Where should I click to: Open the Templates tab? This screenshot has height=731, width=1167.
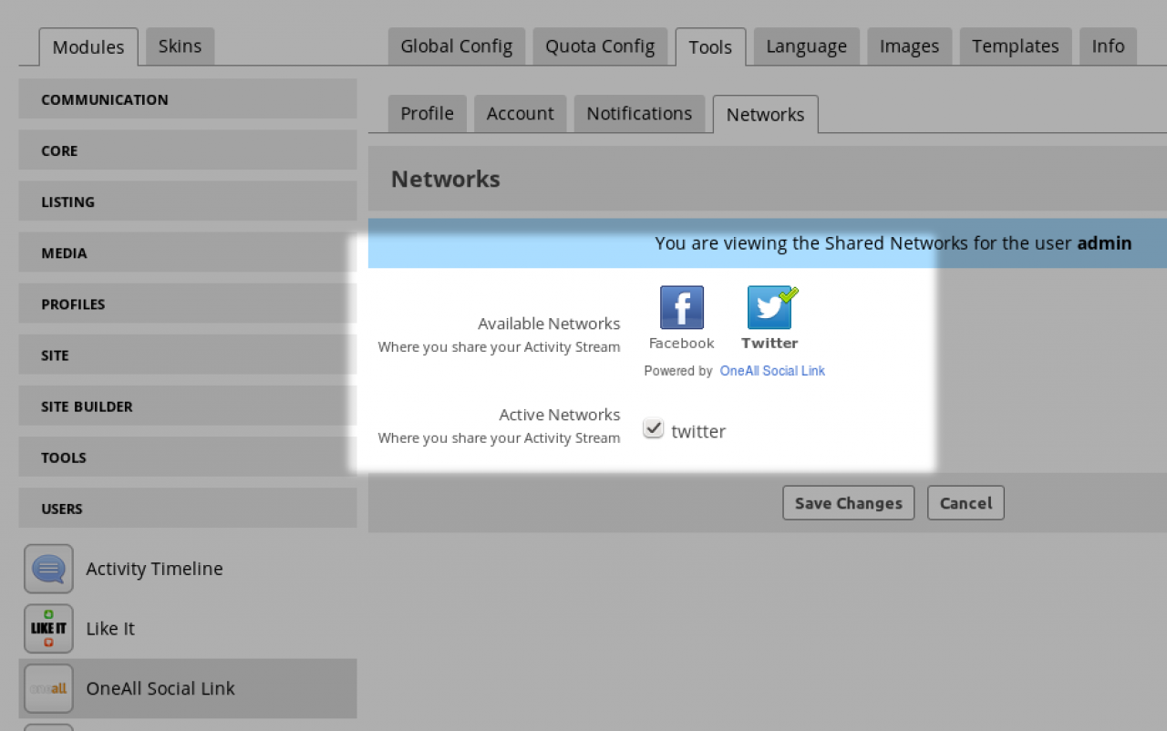pos(1015,46)
